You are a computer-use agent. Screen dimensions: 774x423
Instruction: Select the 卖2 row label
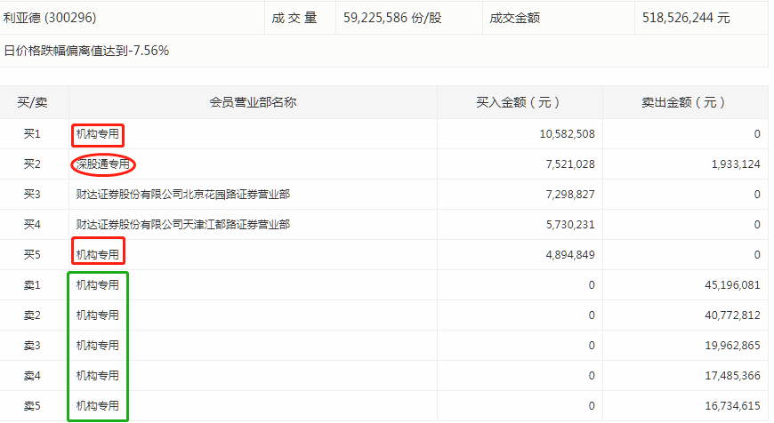(32, 315)
